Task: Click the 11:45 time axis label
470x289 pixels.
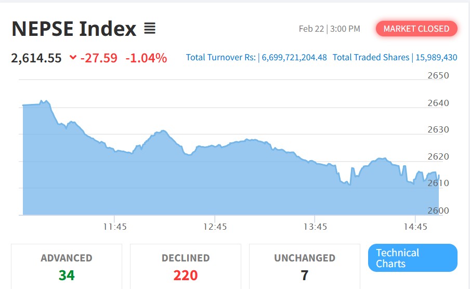Action: pos(115,227)
